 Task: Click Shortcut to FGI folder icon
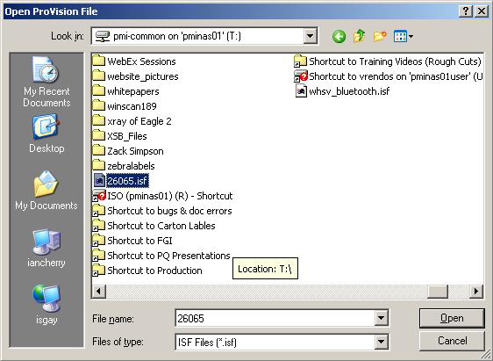tap(99, 241)
